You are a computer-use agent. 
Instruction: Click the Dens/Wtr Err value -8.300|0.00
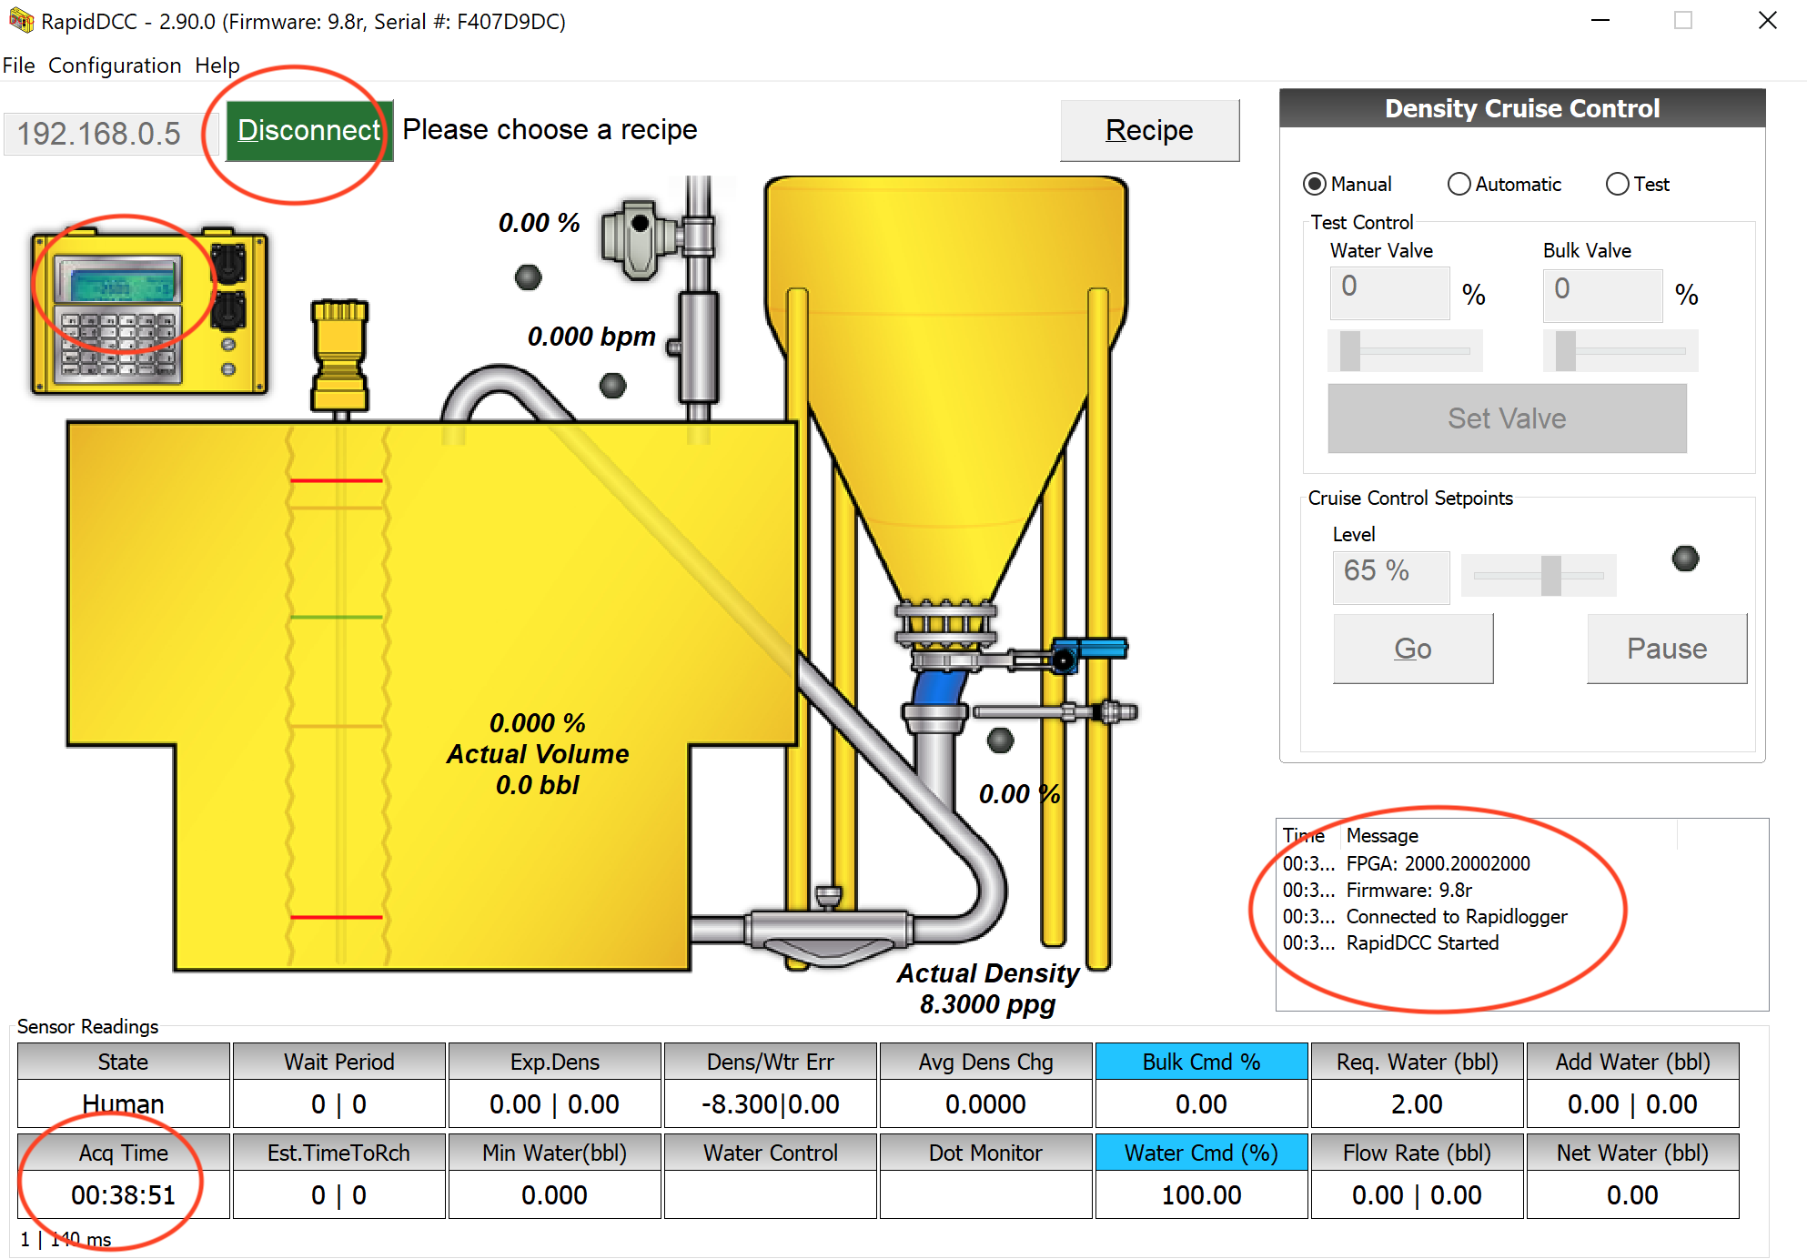770,1103
